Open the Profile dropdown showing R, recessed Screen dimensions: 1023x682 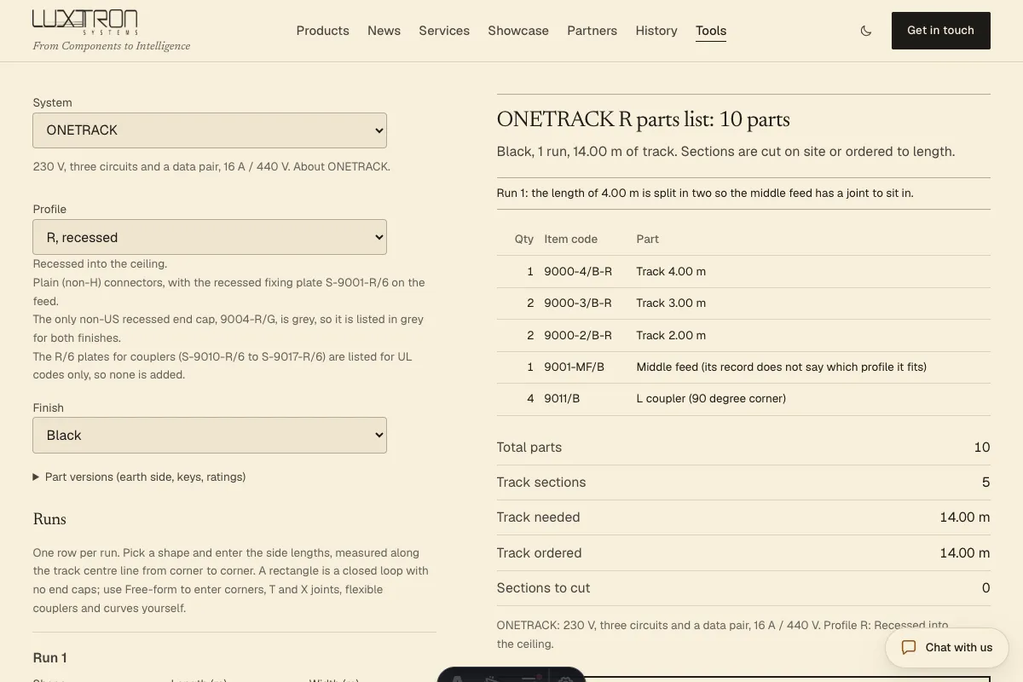210,237
